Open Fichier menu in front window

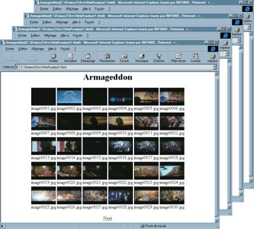coord(10,49)
